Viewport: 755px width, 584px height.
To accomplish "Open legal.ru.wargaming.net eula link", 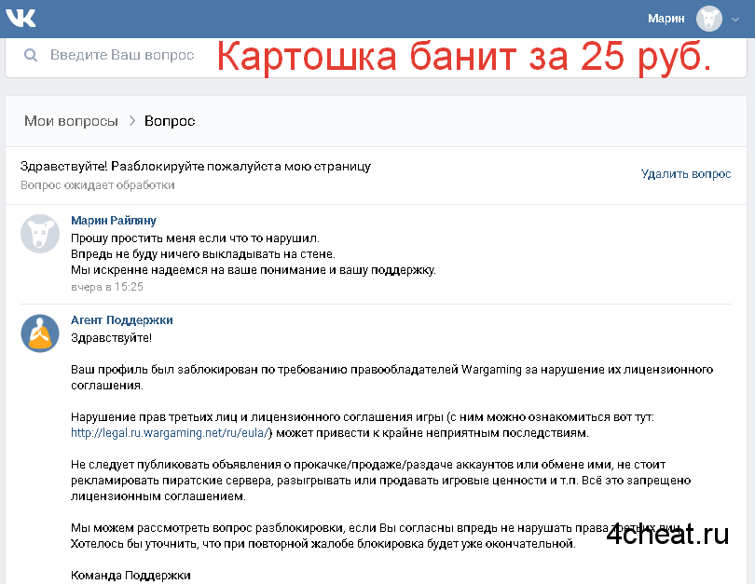I will pos(170,432).
